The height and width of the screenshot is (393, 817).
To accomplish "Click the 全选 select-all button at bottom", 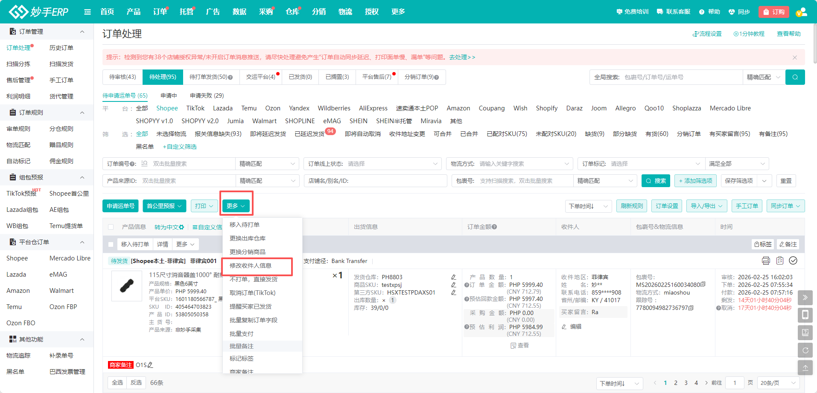I will click(x=117, y=382).
